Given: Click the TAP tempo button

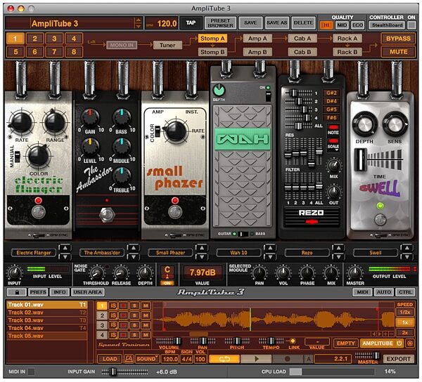Looking at the screenshot, I should (x=191, y=23).
